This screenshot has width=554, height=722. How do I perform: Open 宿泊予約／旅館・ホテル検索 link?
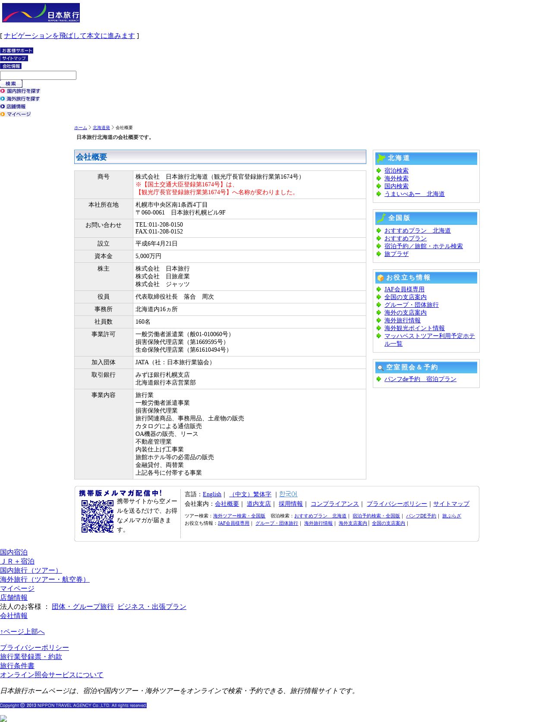(x=424, y=246)
